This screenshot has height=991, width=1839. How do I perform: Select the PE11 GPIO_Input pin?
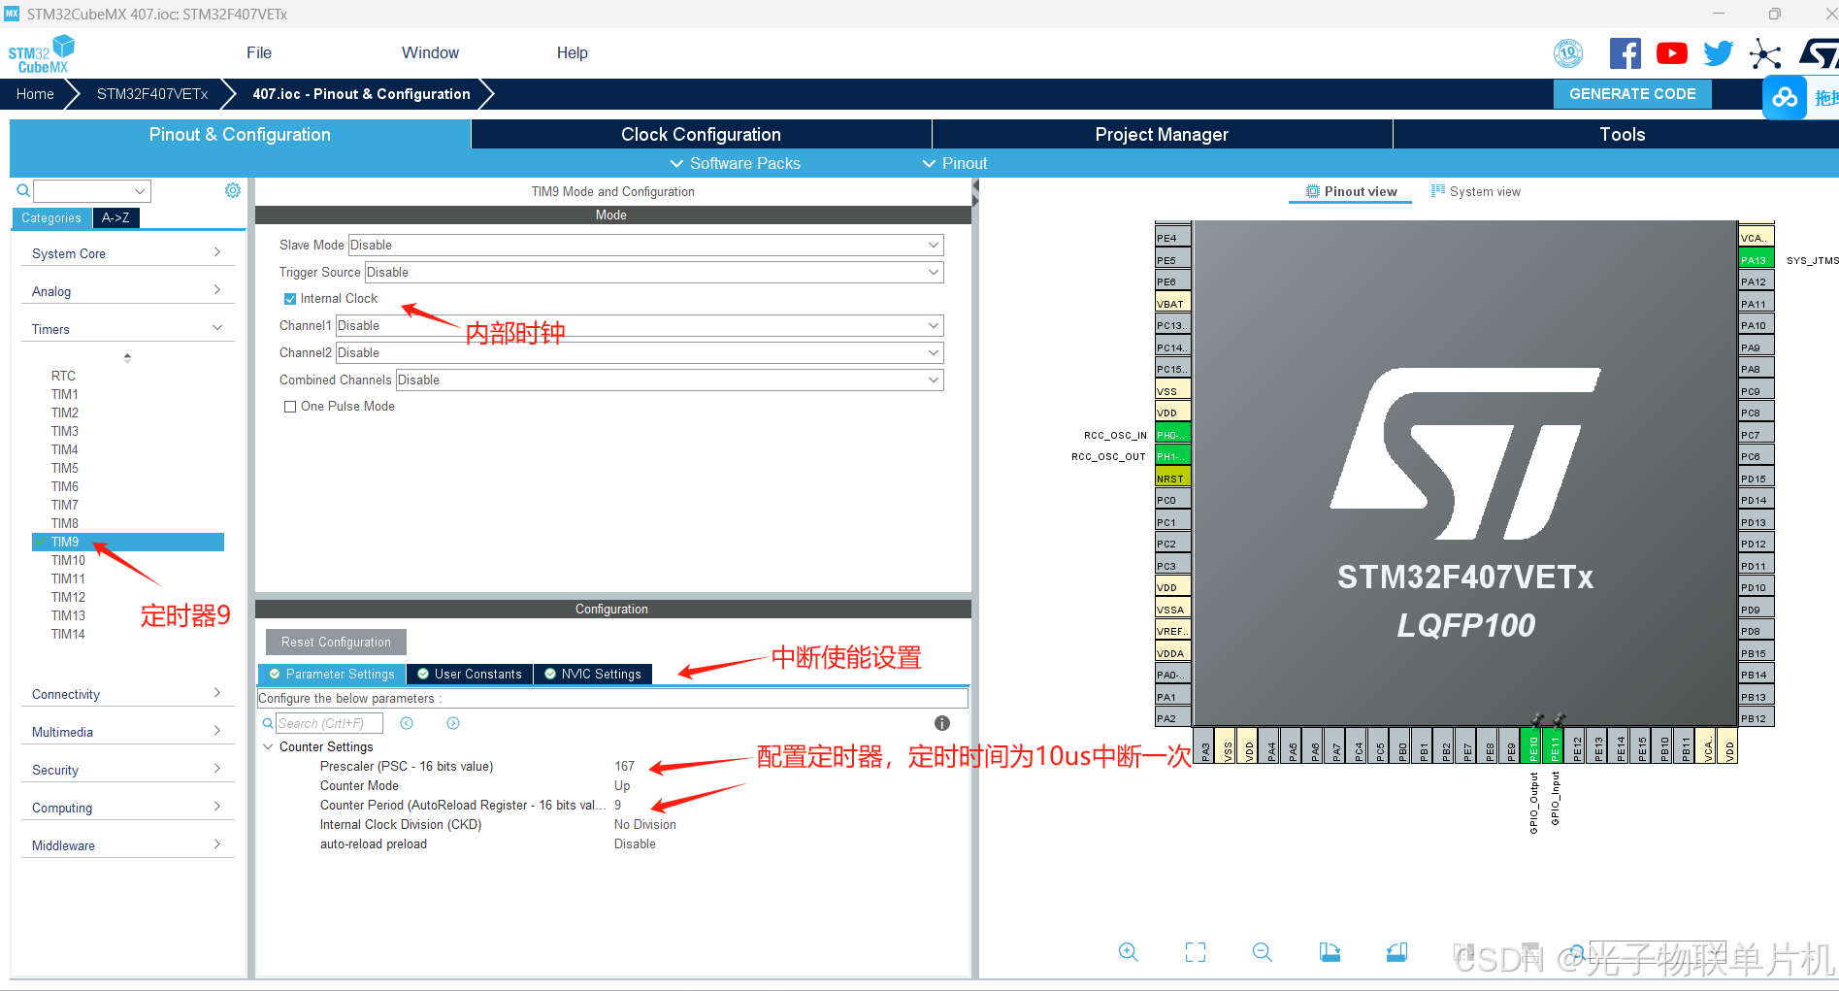1555,745
